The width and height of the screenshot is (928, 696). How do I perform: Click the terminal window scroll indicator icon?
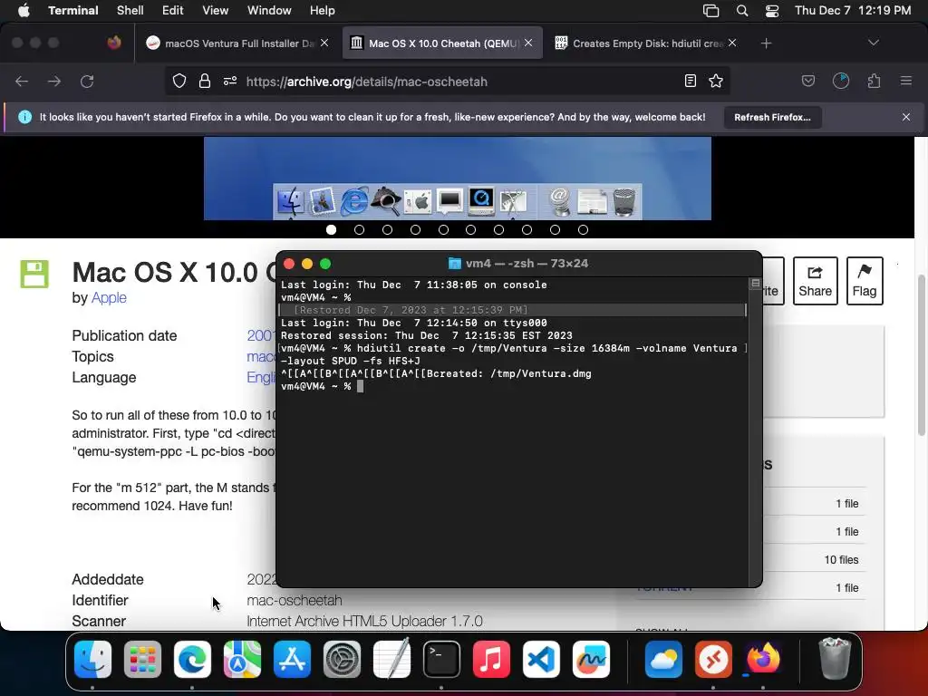click(x=755, y=284)
